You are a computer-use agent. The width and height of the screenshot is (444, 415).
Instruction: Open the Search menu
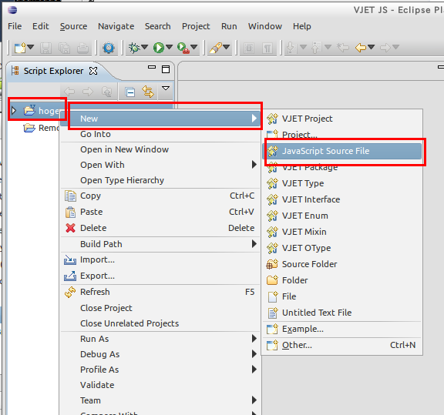coord(158,26)
